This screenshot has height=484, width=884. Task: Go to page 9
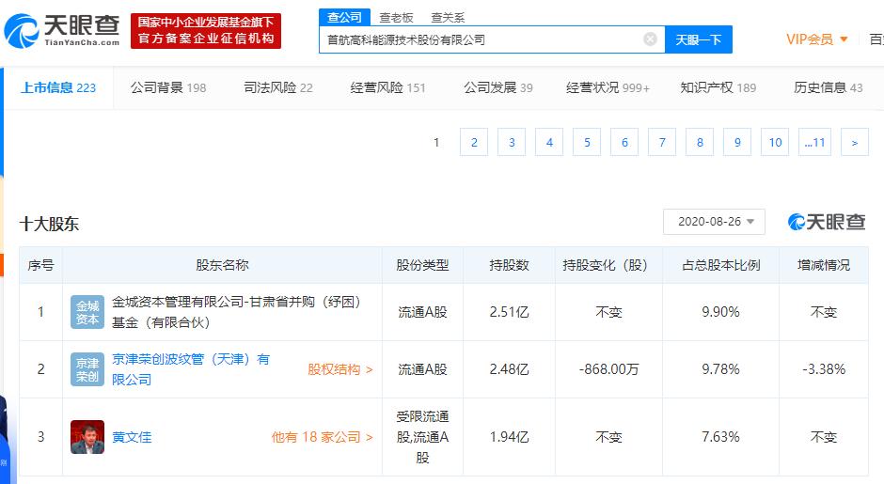737,142
